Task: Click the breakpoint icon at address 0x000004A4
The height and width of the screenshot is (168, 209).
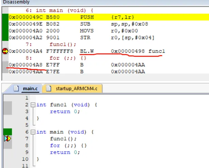Action: [5, 51]
